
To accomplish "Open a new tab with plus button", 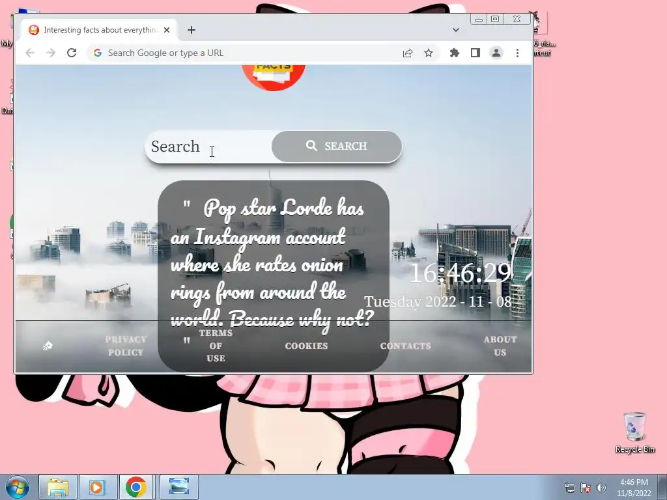I will pos(192,30).
